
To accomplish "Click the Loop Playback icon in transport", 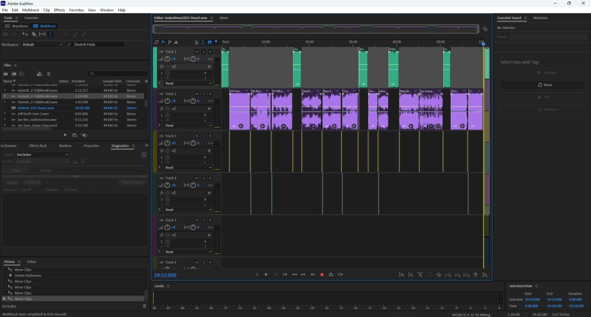I will pos(331,274).
